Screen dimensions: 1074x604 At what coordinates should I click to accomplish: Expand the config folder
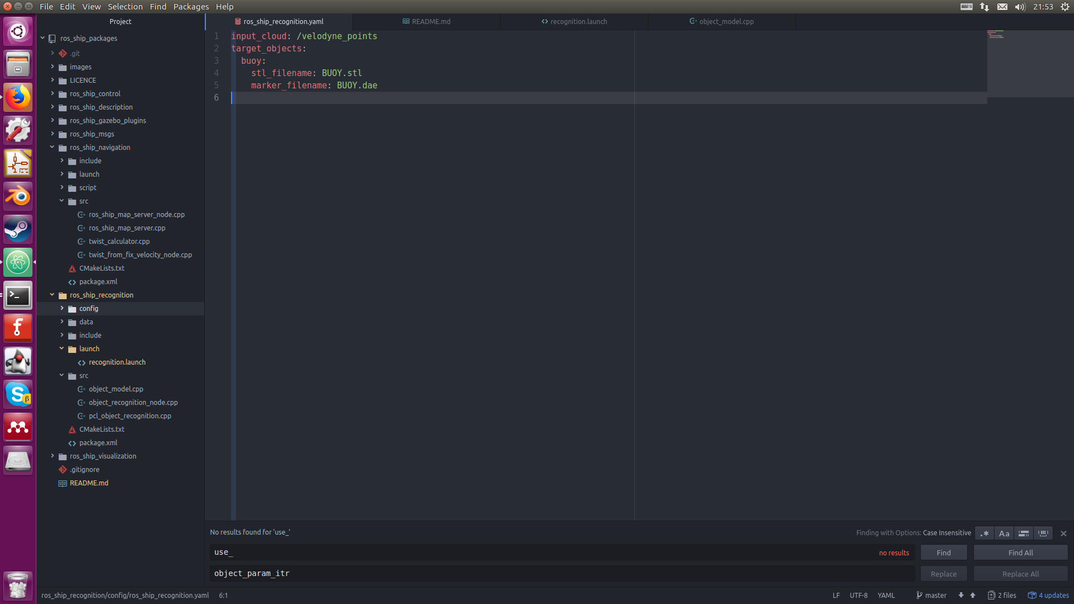(62, 308)
